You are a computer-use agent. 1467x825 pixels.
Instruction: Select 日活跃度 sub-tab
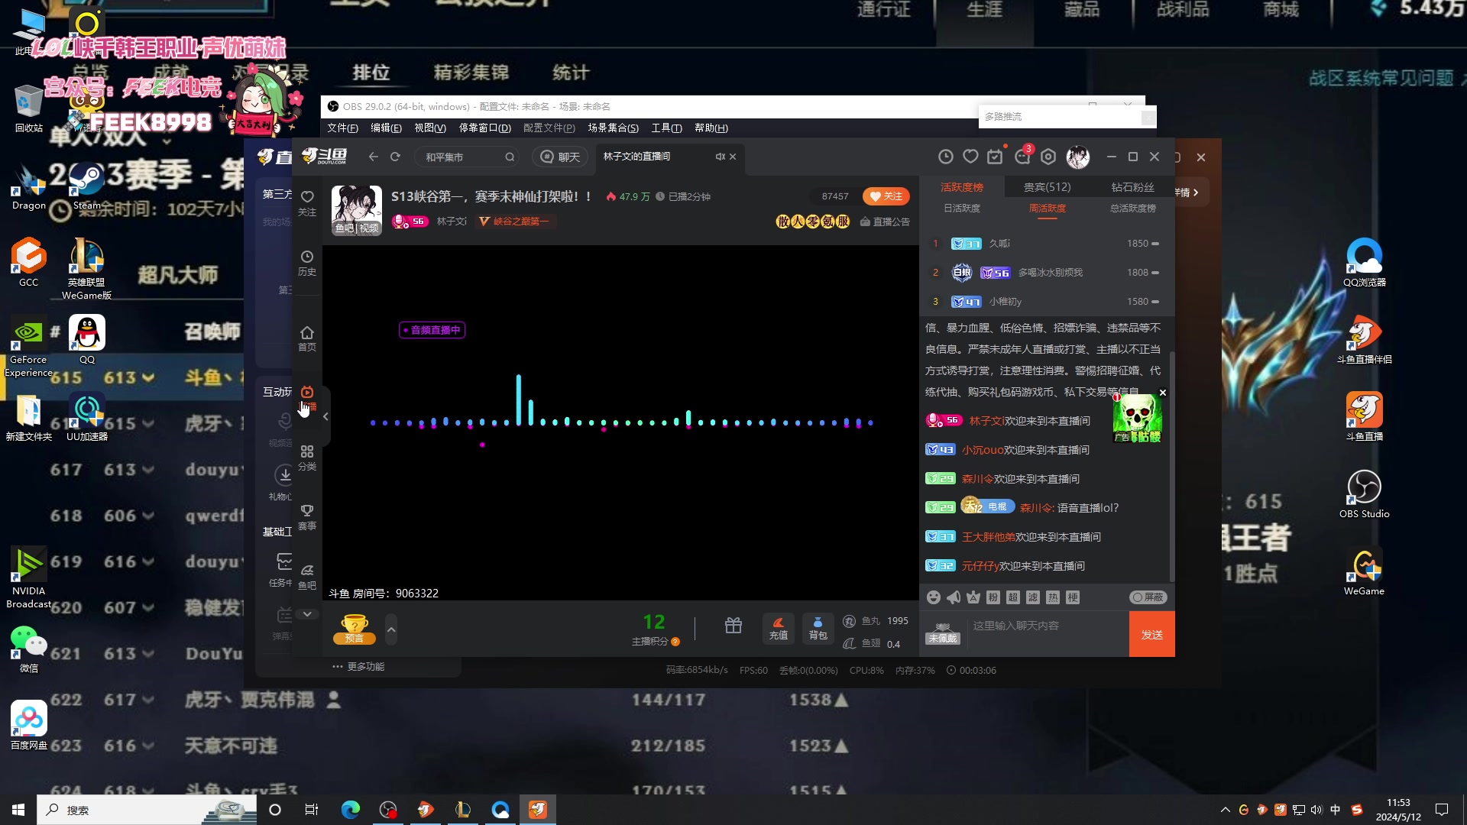coord(961,209)
